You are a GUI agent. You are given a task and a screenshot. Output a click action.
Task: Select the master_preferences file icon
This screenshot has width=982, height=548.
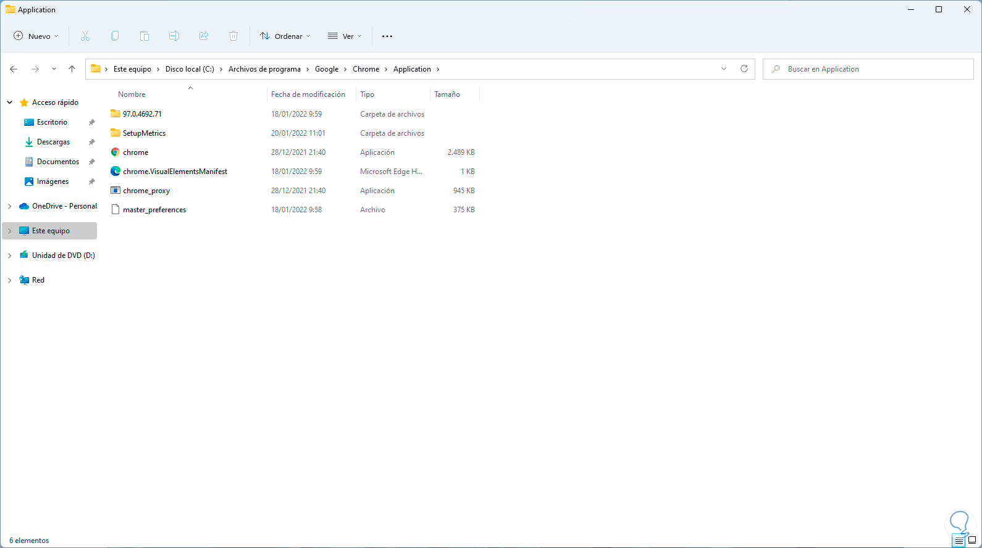coord(115,210)
